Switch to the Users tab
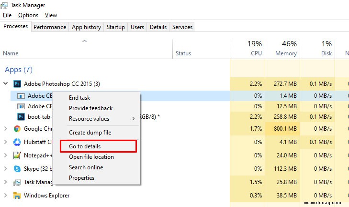The image size is (349, 207). pyautogui.click(x=137, y=27)
